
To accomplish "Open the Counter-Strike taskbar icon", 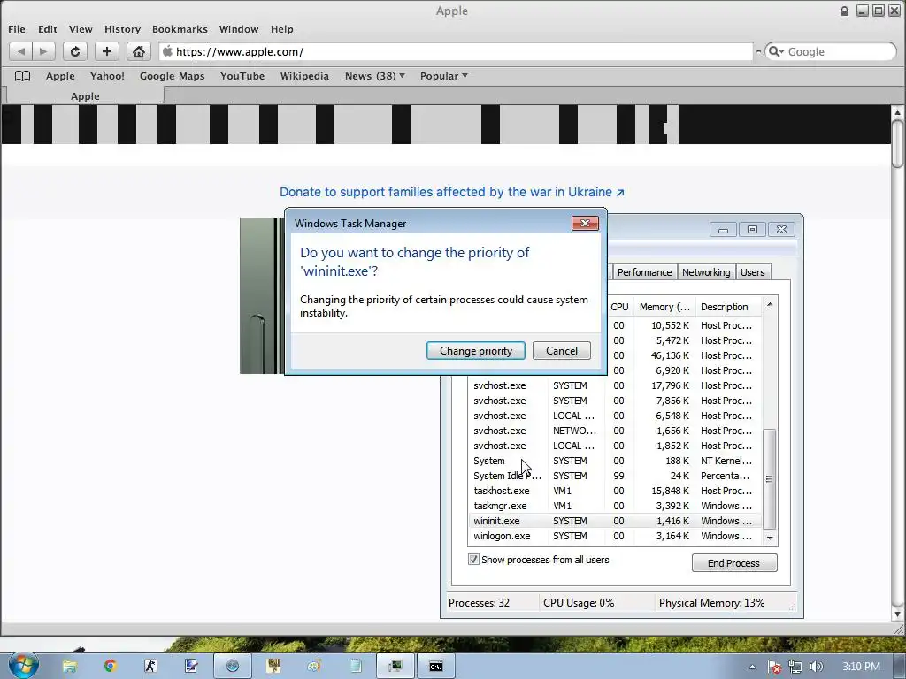I will coord(150,667).
